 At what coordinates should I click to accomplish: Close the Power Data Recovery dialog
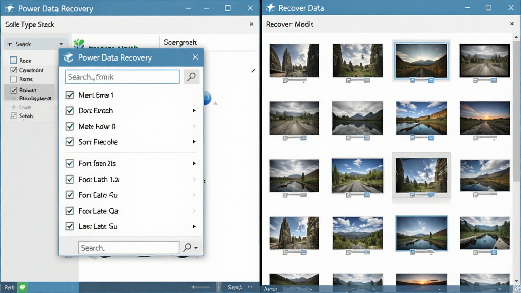click(195, 57)
